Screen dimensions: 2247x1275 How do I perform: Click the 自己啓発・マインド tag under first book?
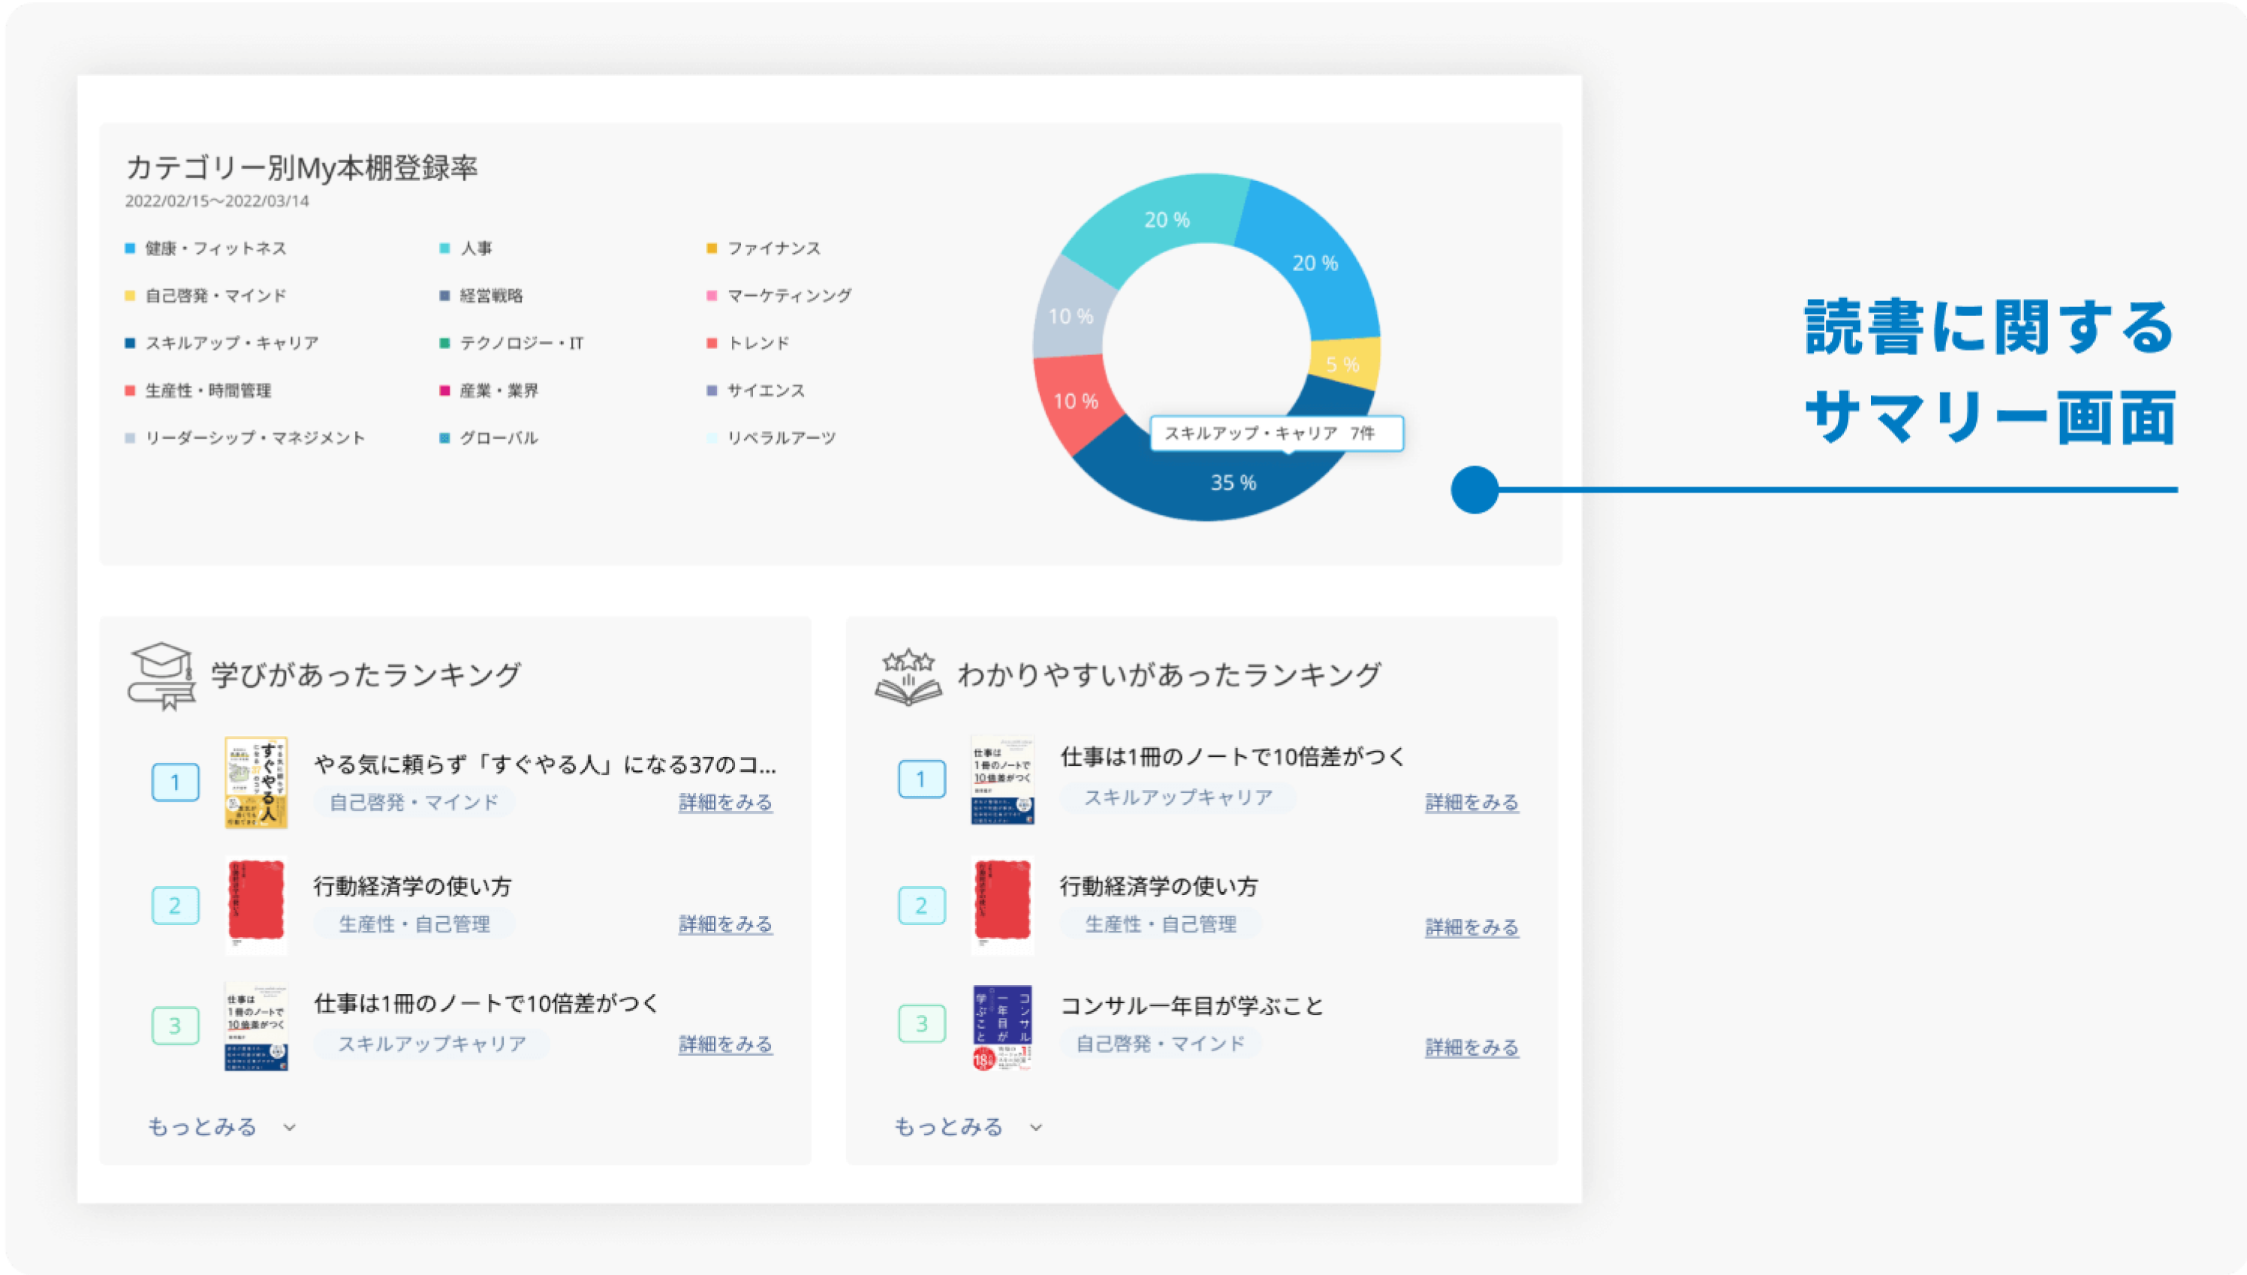(414, 802)
